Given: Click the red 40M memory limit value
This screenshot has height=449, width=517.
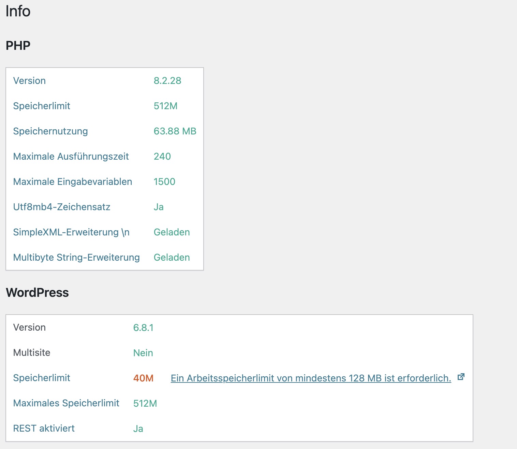Looking at the screenshot, I should (x=143, y=378).
